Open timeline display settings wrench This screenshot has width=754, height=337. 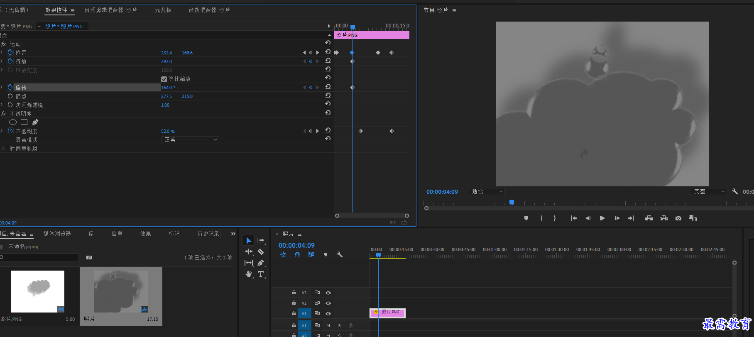340,254
